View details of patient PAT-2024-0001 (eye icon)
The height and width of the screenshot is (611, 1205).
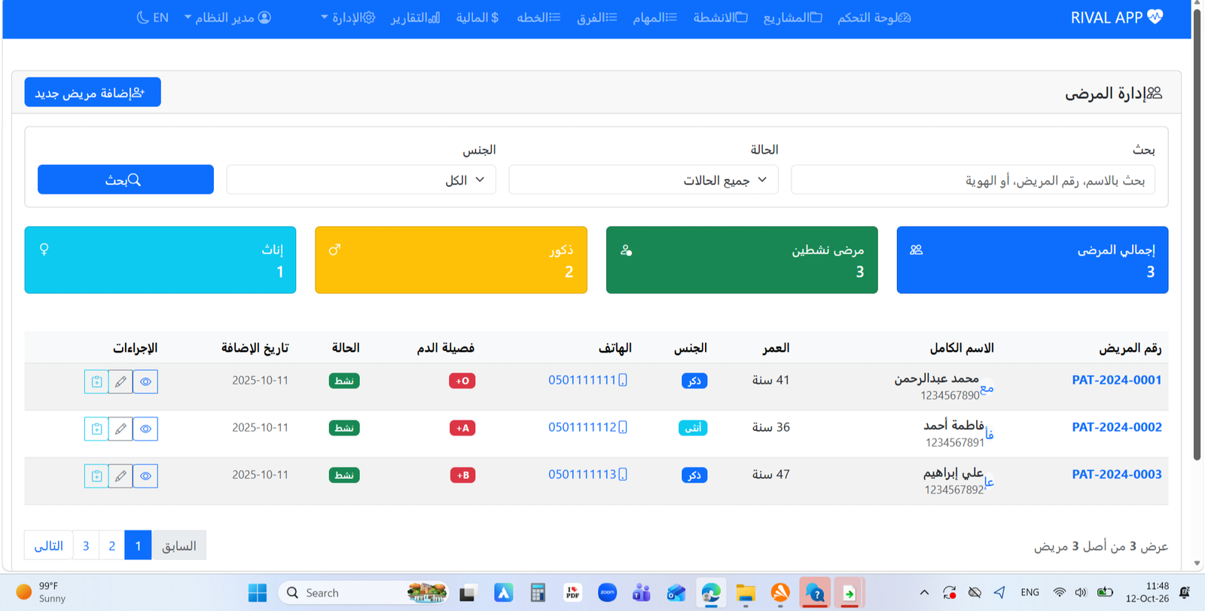tap(145, 382)
